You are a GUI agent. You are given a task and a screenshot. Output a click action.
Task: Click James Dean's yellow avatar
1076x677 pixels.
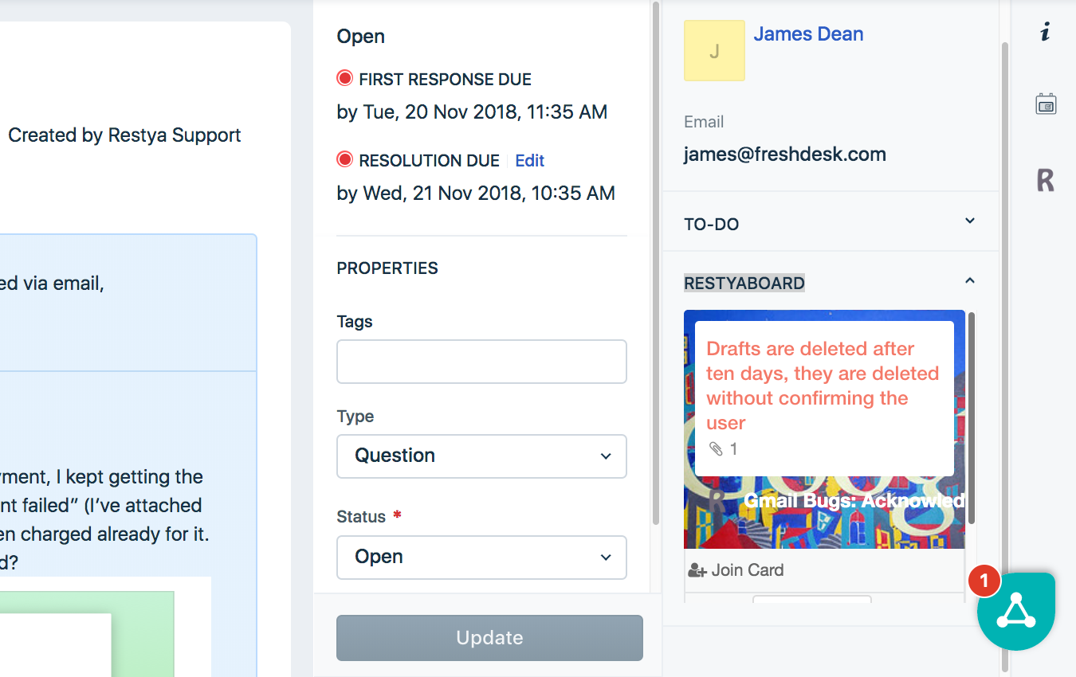pyautogui.click(x=714, y=50)
